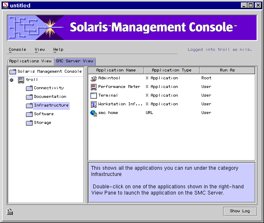Select the smc home name in the list
Image resolution: width=264 pixels, height=223 pixels.
pyautogui.click(x=108, y=113)
